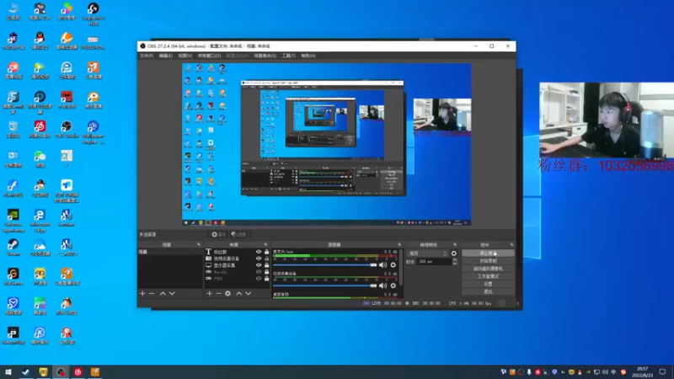674x379 pixels.
Task: Toggle visibility of the text source
Action: [x=259, y=252]
